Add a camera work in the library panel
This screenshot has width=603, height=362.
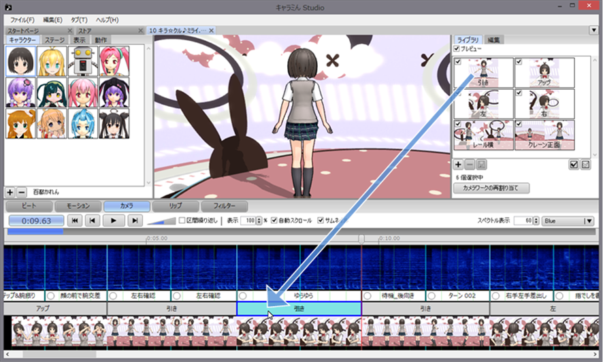pyautogui.click(x=458, y=165)
